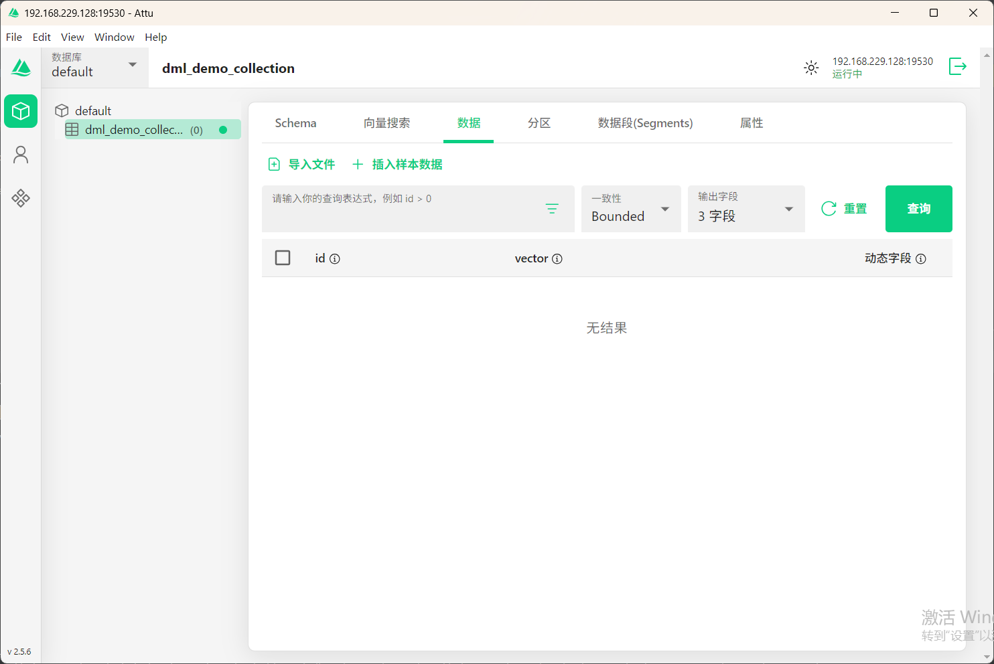Toggle the theme with the sun icon
The image size is (994, 664).
pyautogui.click(x=811, y=68)
